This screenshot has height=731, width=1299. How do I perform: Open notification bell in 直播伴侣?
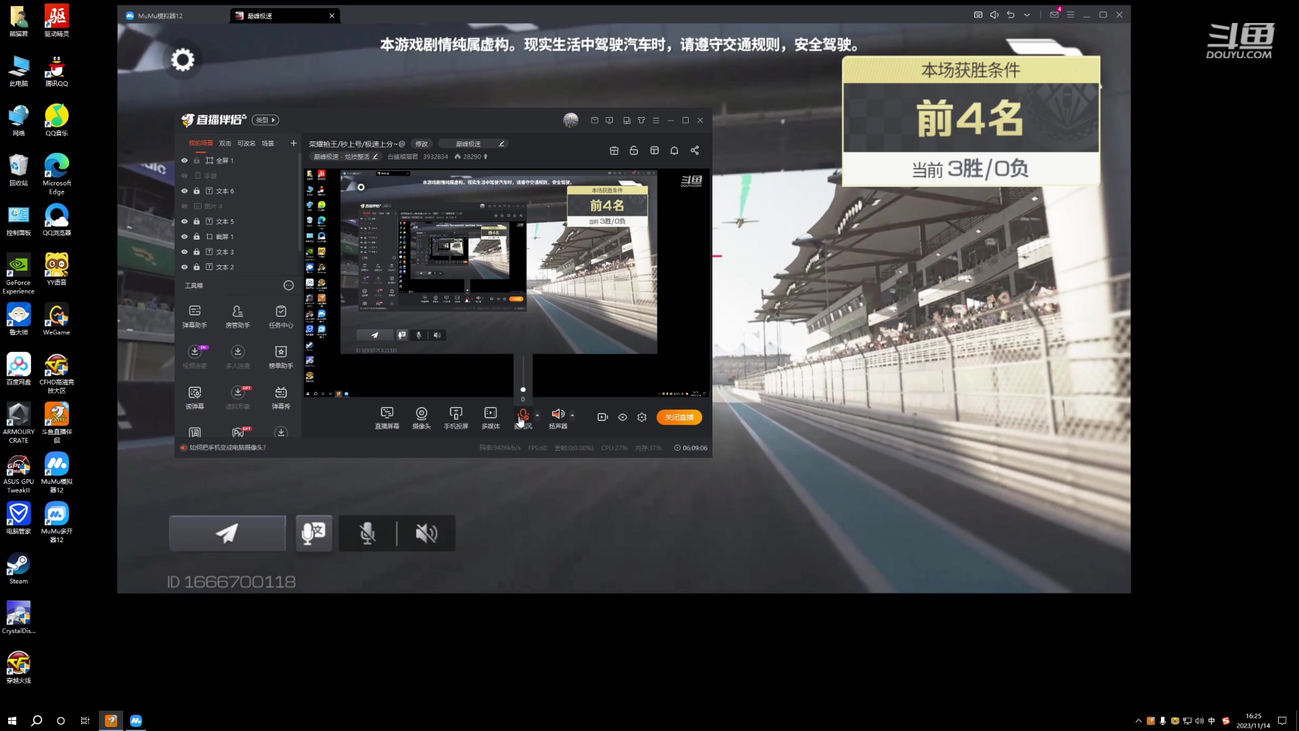pos(675,150)
